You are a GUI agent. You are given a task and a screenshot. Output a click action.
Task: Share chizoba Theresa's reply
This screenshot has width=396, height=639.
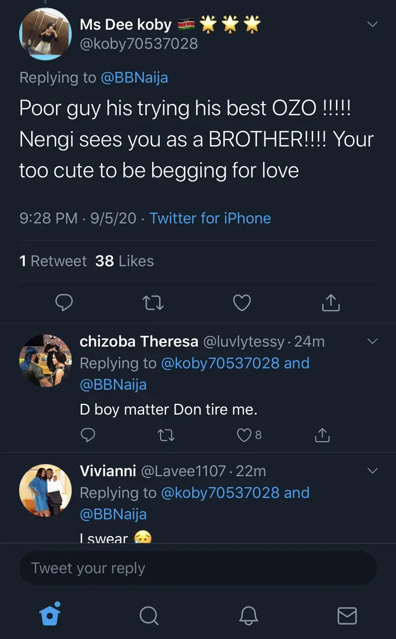[x=322, y=435]
